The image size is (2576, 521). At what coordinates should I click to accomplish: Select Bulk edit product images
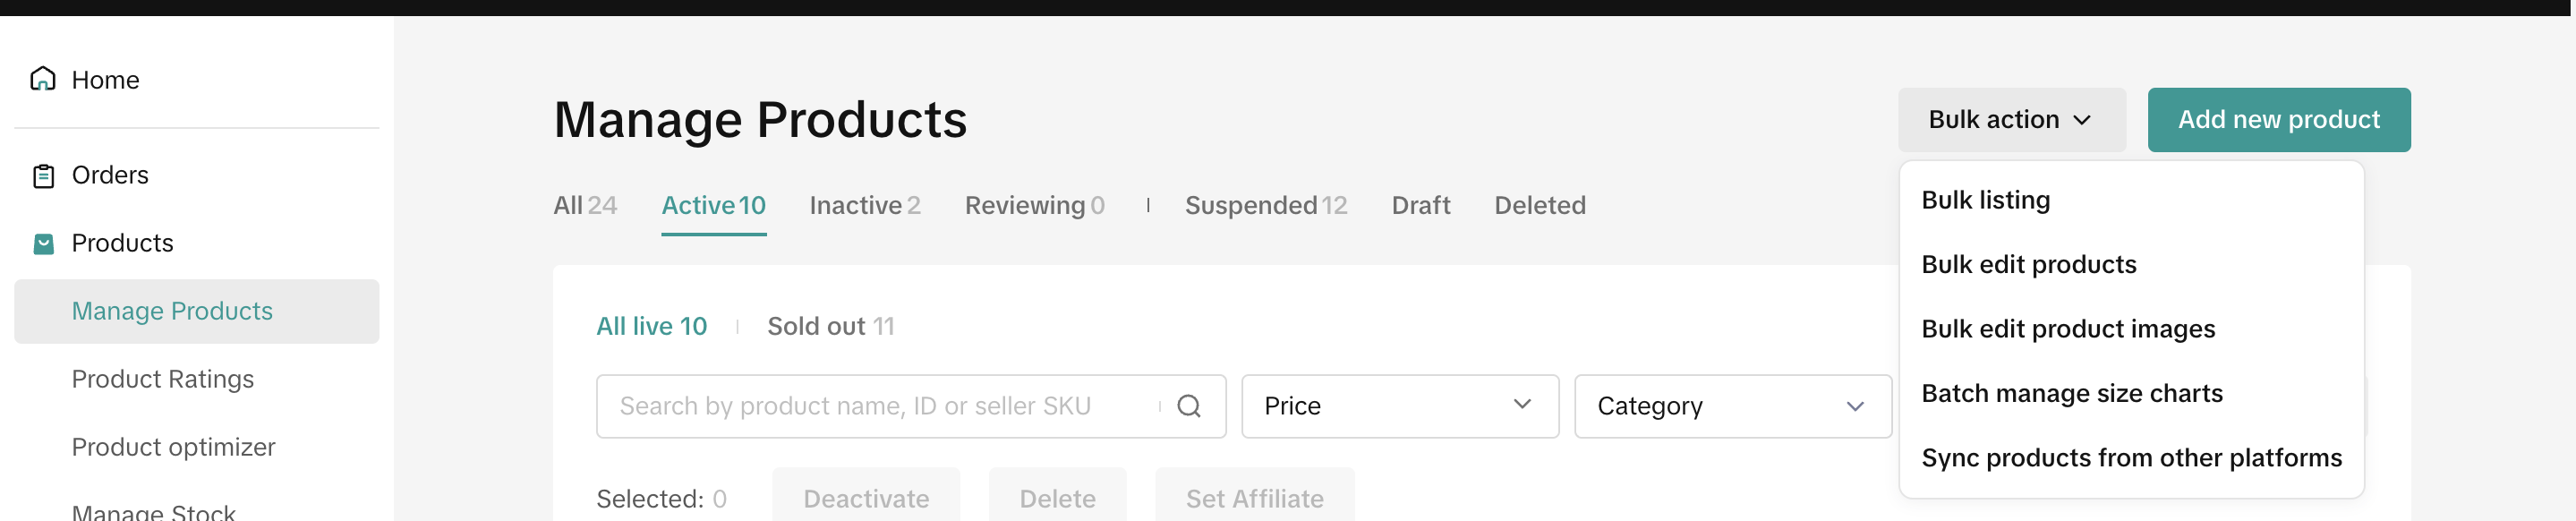coord(2067,329)
